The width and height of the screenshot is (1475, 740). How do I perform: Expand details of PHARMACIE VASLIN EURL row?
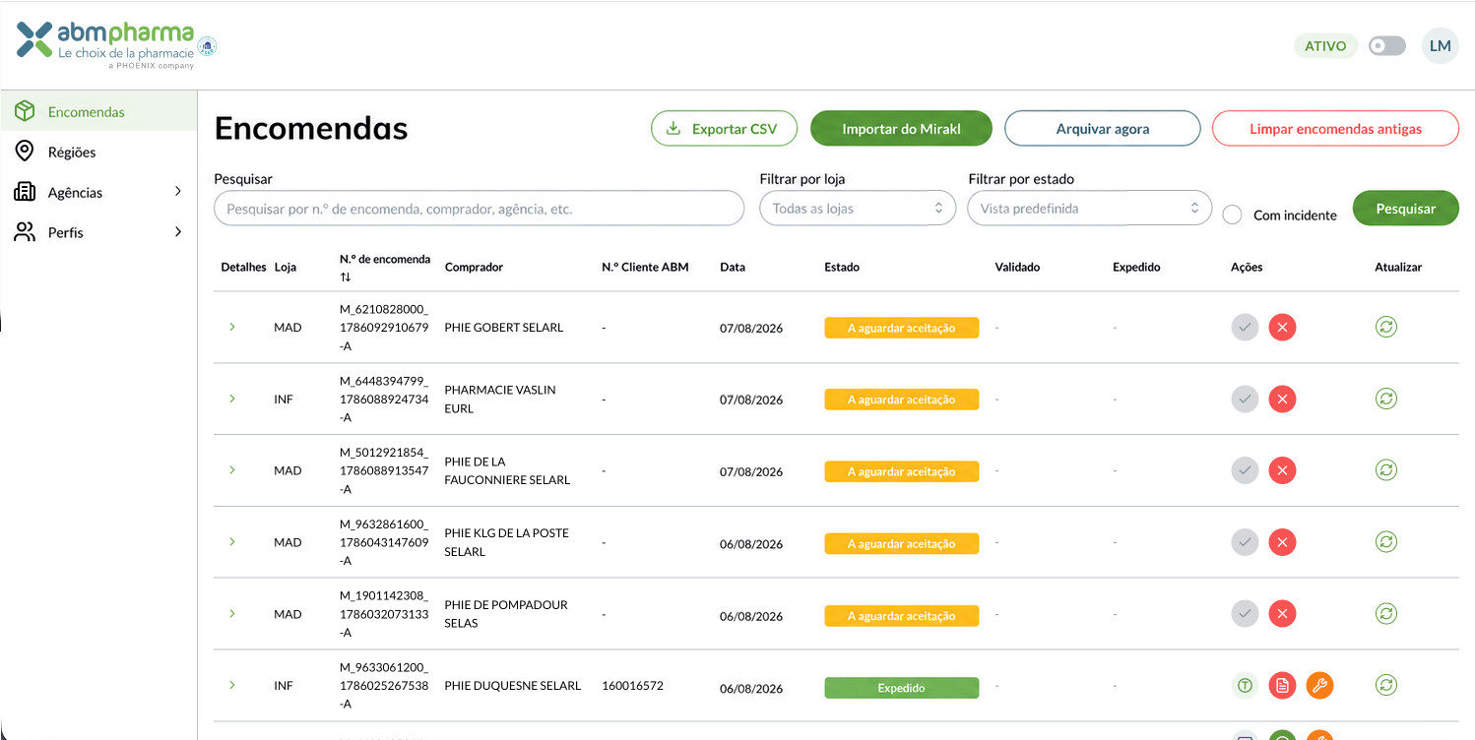pos(232,399)
